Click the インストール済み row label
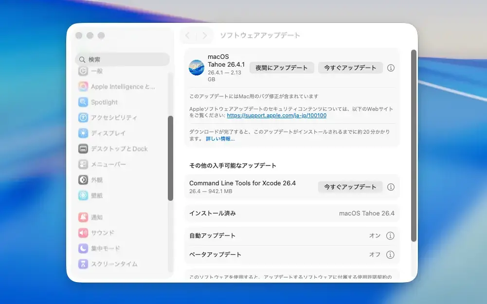This screenshot has width=487, height=304. coord(213,214)
